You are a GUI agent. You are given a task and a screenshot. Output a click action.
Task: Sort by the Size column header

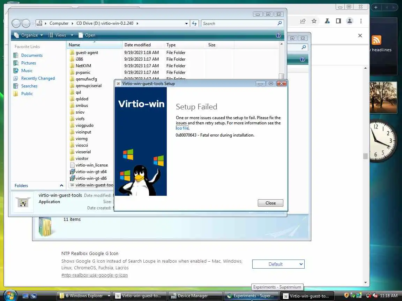pyautogui.click(x=220, y=45)
